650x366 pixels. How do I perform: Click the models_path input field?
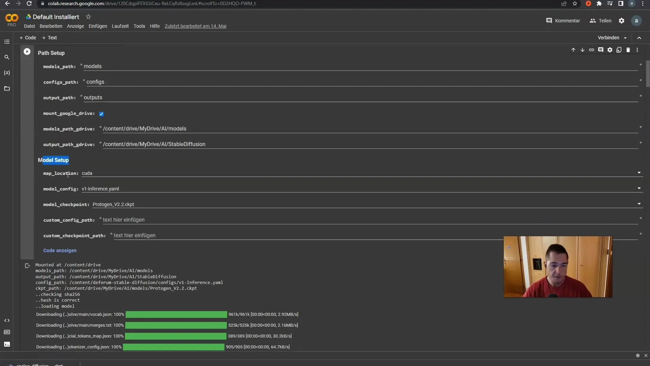click(x=361, y=66)
